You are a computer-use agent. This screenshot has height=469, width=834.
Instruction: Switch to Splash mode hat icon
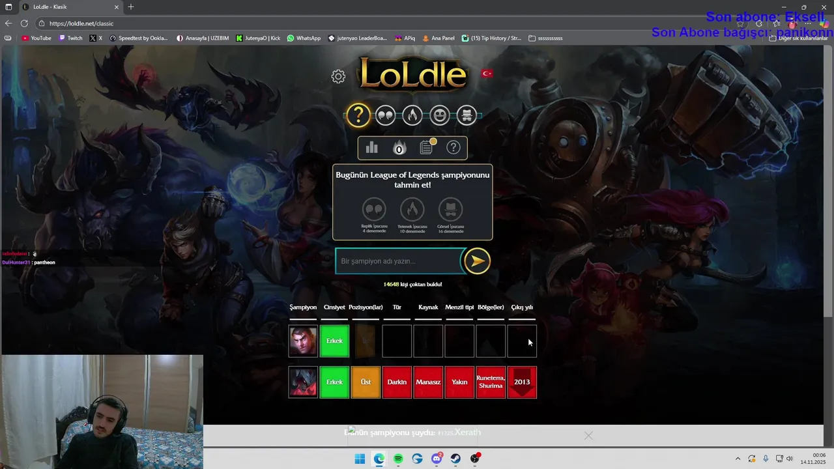[x=467, y=115]
